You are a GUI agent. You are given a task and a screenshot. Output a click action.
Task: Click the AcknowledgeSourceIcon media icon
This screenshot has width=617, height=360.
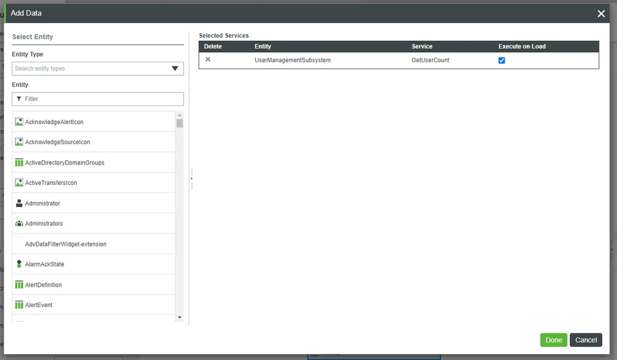(19, 142)
